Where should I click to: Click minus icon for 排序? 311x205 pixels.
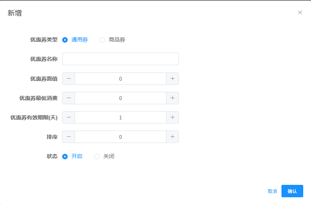pos(69,137)
